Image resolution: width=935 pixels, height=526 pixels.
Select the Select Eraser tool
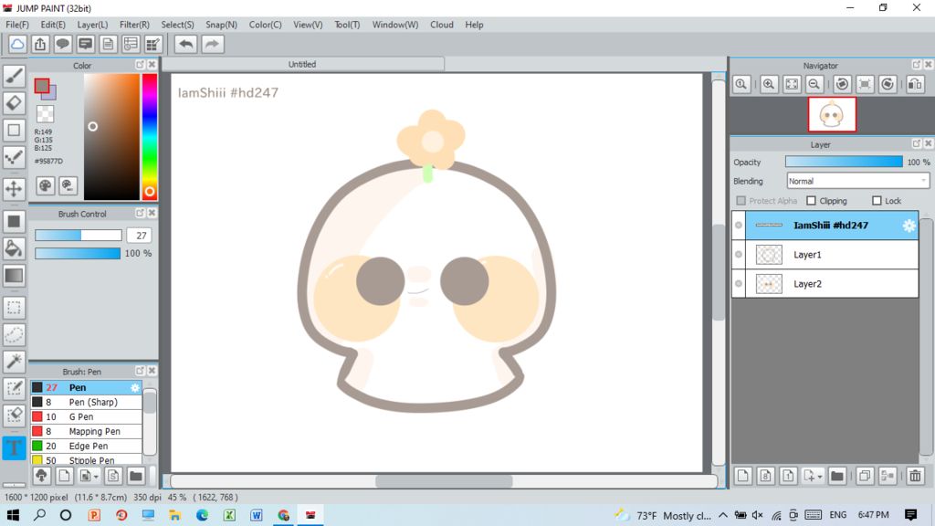[14, 415]
